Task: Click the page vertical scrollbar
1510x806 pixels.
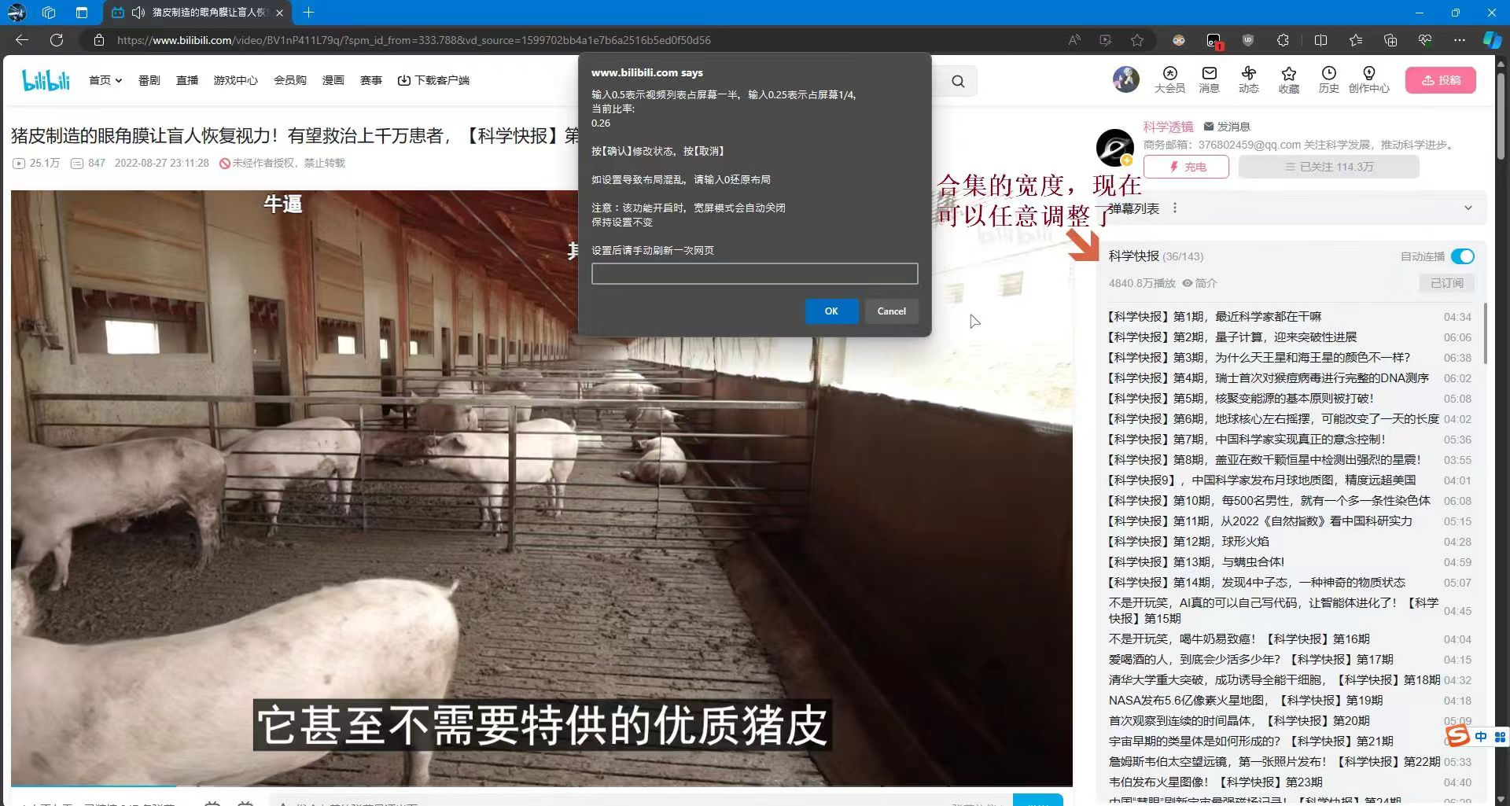Action: 1501,116
